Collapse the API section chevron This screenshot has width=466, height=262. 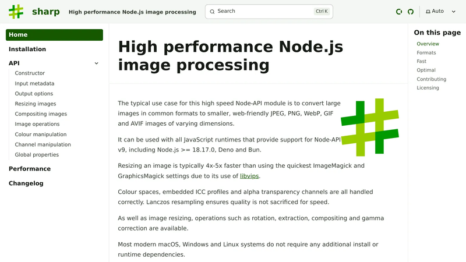pyautogui.click(x=96, y=63)
